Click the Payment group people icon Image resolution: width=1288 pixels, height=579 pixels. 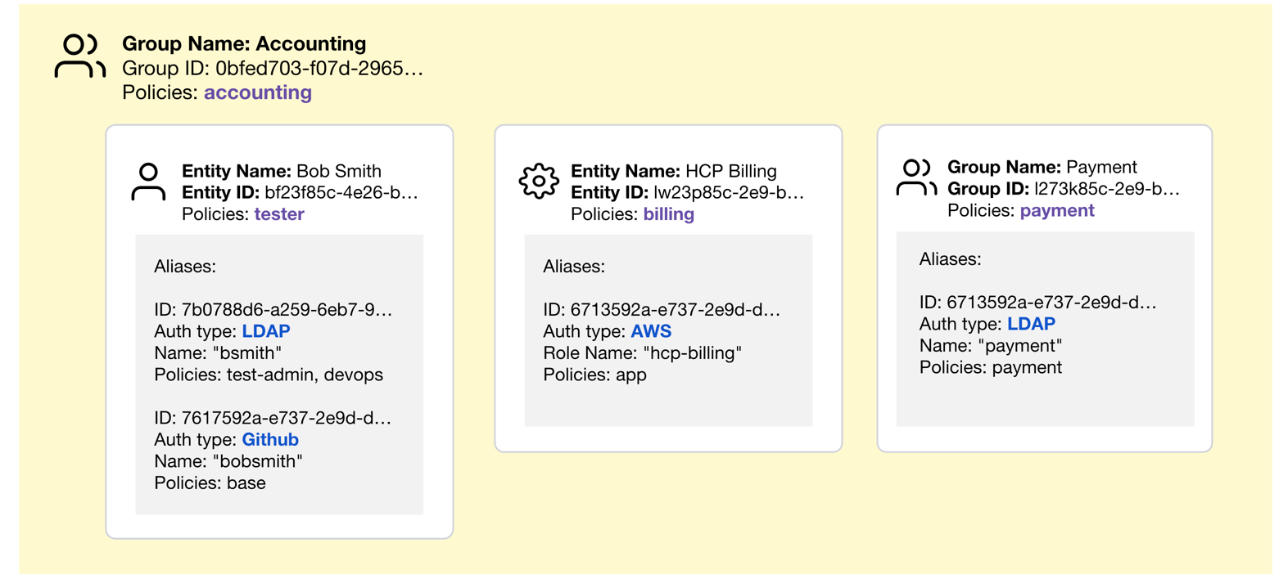(x=916, y=178)
